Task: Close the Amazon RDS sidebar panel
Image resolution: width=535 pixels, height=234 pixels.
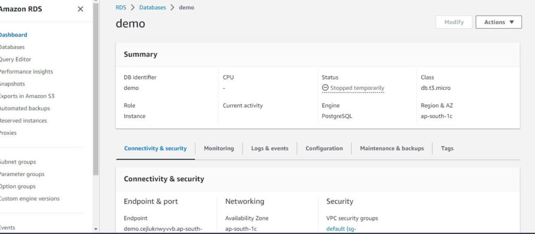Action: 80,9
